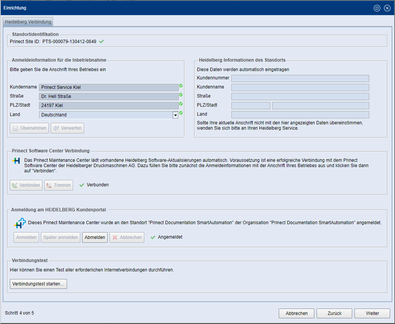Click the dropdown arrow of the Land combo box
The width and height of the screenshot is (395, 324).
(x=175, y=115)
